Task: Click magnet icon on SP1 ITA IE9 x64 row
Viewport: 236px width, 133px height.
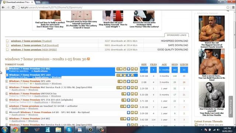Action: pos(132,100)
